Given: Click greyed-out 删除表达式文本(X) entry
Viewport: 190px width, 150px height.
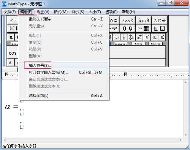Looking at the screenshot, I should point(63,86).
